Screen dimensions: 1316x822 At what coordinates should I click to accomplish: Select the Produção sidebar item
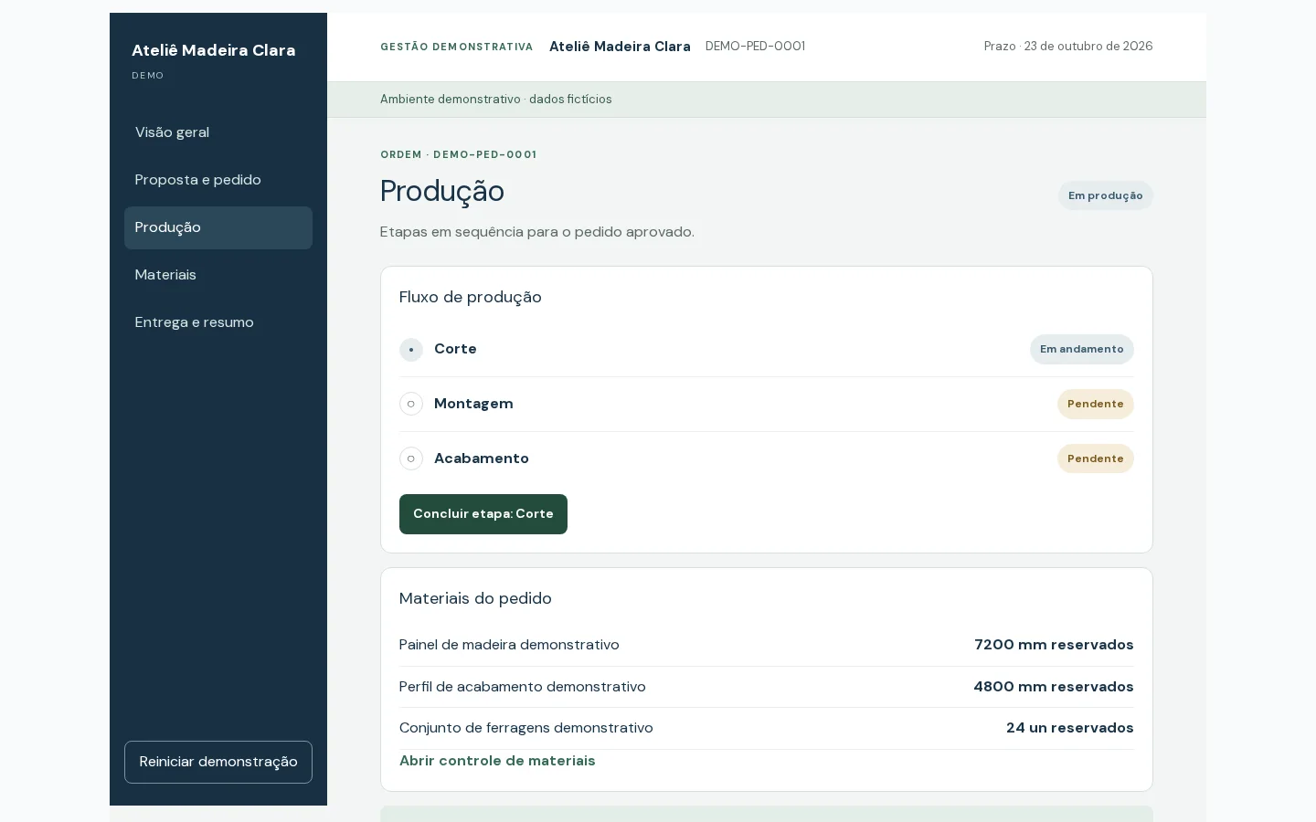[x=218, y=227]
